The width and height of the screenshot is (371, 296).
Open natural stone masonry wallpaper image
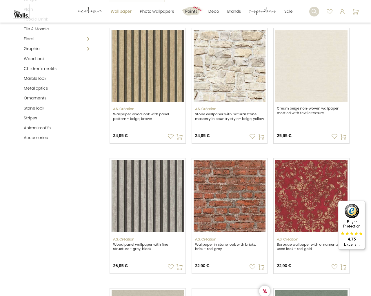[x=230, y=66]
